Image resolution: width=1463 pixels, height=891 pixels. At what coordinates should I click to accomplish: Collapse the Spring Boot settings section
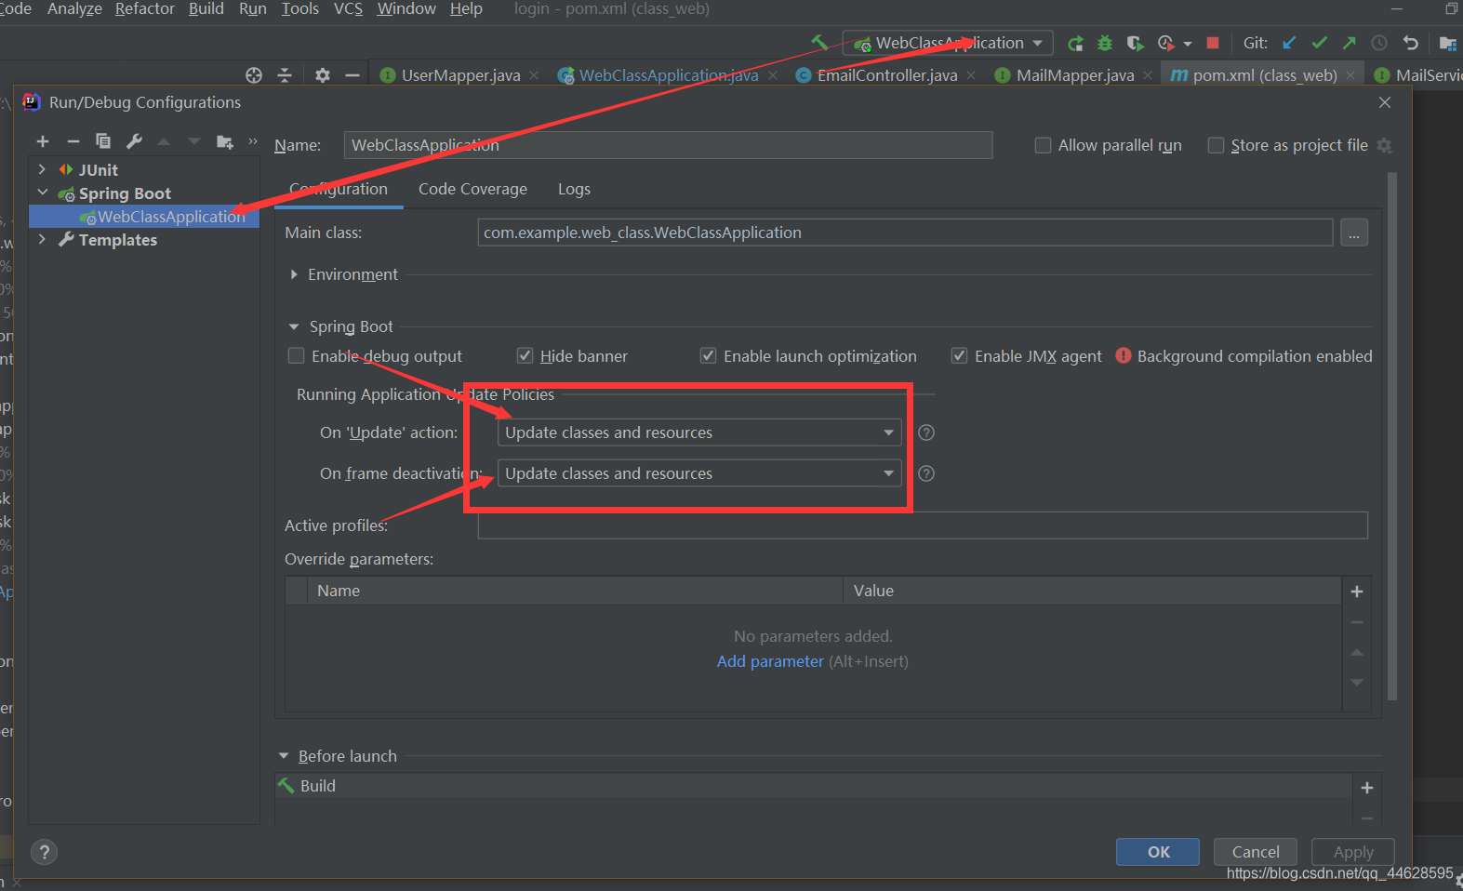tap(294, 326)
